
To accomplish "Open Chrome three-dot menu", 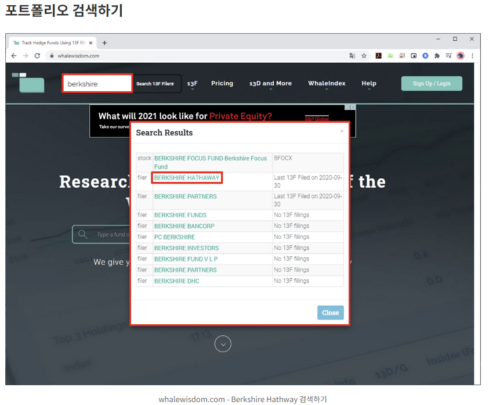I will (473, 56).
